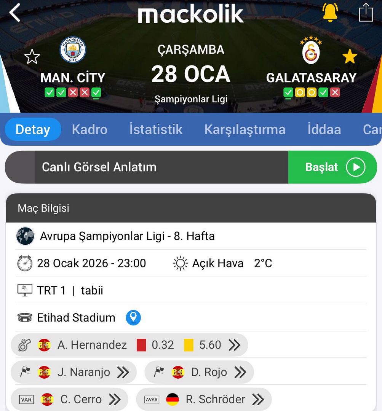Open Manchester City club crest
The image size is (382, 411).
[x=73, y=50]
